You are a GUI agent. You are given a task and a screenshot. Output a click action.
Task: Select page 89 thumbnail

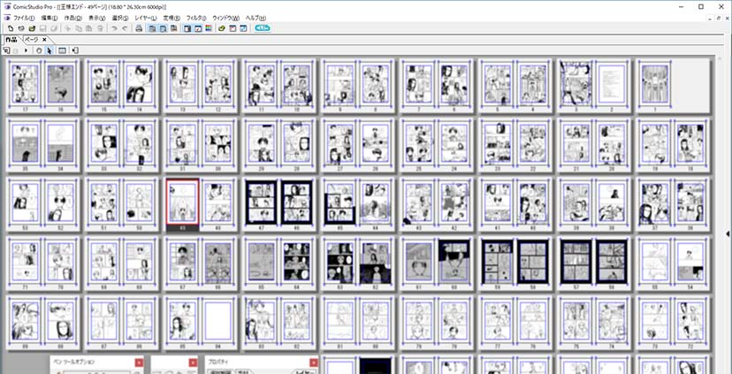point(25,321)
